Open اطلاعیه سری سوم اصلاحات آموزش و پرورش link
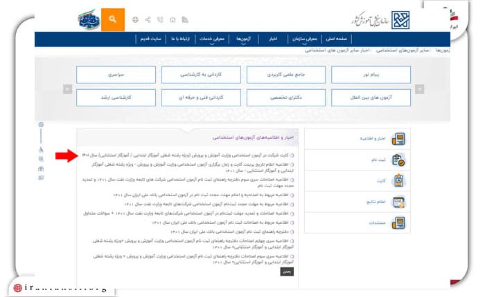 [x=193, y=259]
